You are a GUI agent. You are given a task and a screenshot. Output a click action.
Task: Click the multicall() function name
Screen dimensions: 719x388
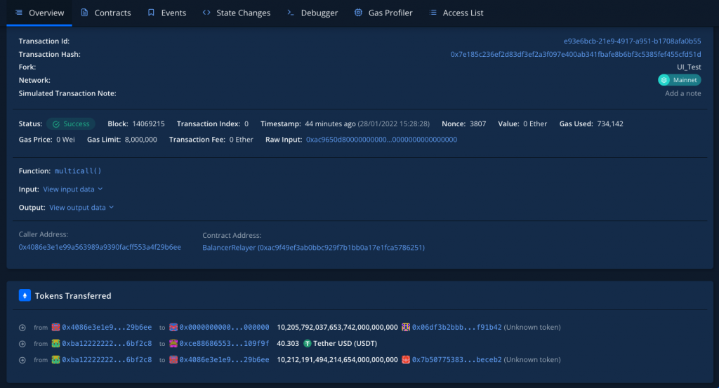click(78, 171)
